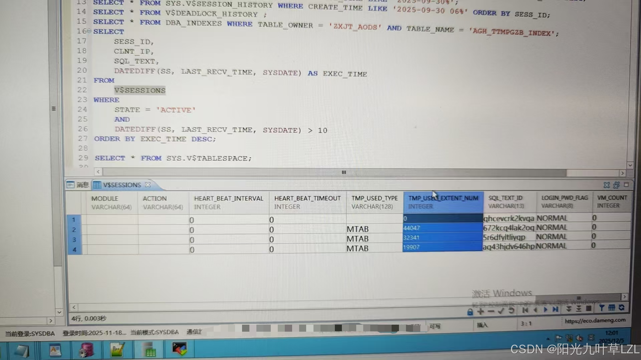Collapse the SELECT block at line 16
Screen dimensions: 641x360
click(x=89, y=31)
